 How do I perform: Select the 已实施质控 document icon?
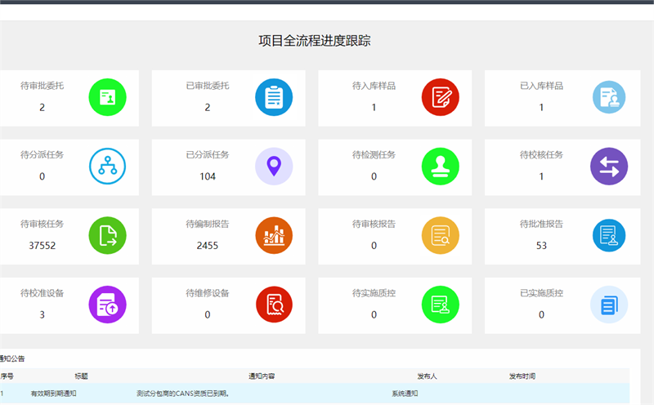point(608,305)
